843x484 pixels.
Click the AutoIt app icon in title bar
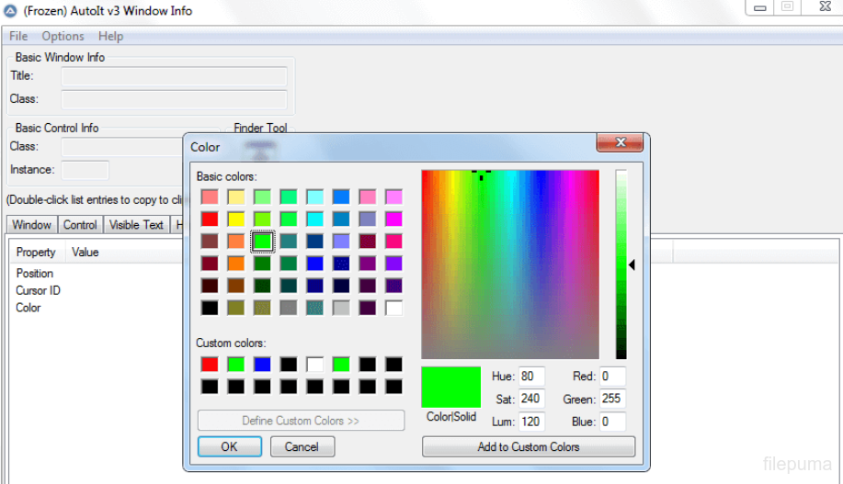click(10, 10)
